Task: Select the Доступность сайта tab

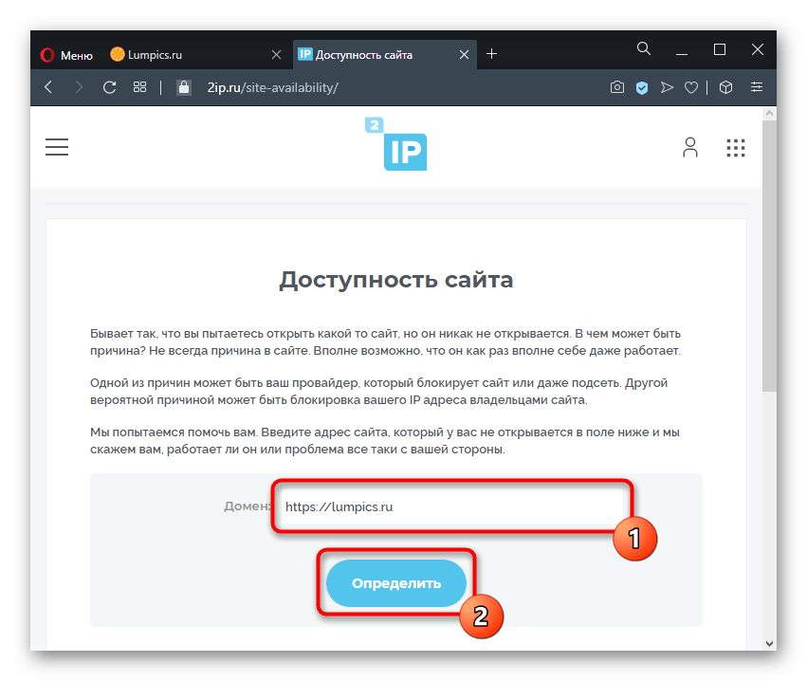Action: 385,55
